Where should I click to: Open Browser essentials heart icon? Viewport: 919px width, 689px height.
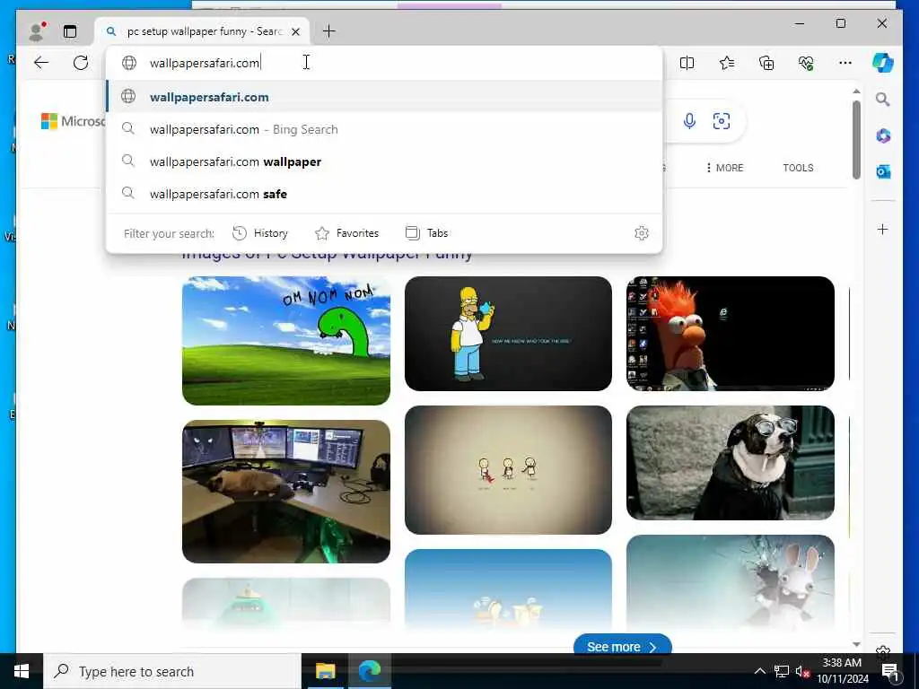[806, 63]
